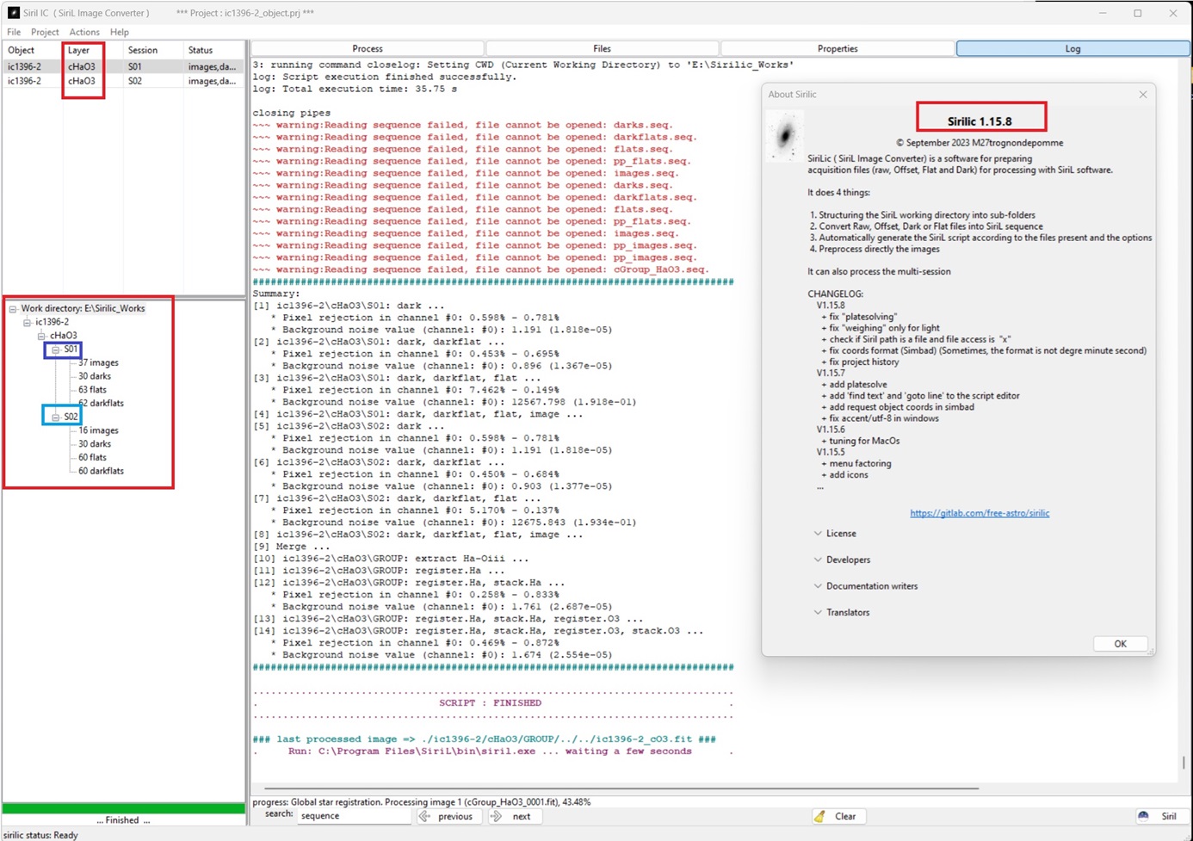Collapse the S01 session tree node
Screen dimensions: 1193x841
pyautogui.click(x=56, y=349)
